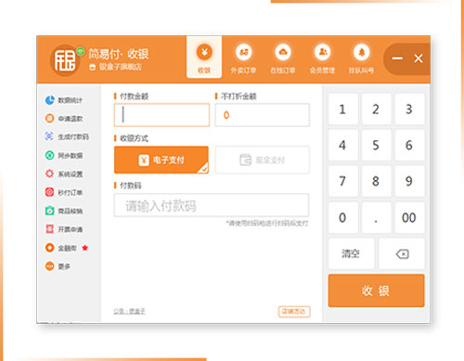This screenshot has width=464, height=361.
Task: Tap keypad digit 9
Action: coord(409,181)
